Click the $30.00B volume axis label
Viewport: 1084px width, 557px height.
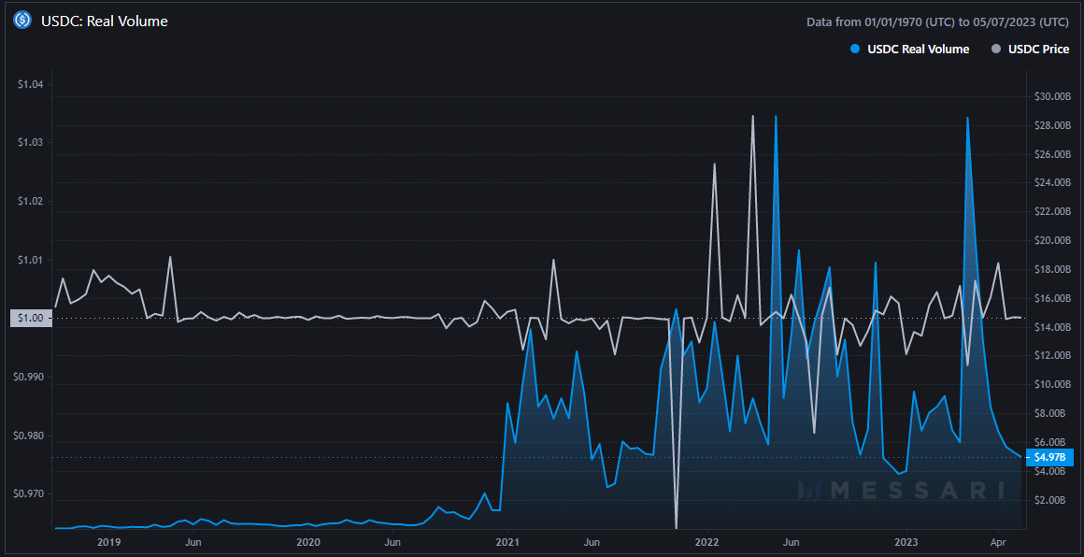point(1051,97)
